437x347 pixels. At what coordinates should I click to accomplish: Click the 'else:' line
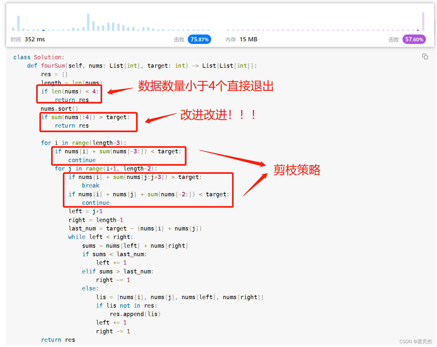click(x=90, y=288)
